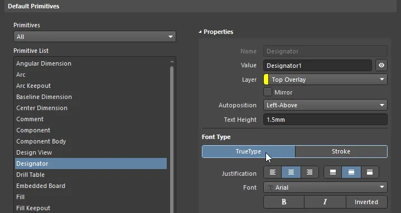Open the Primitives All dropdown

pyautogui.click(x=95, y=37)
